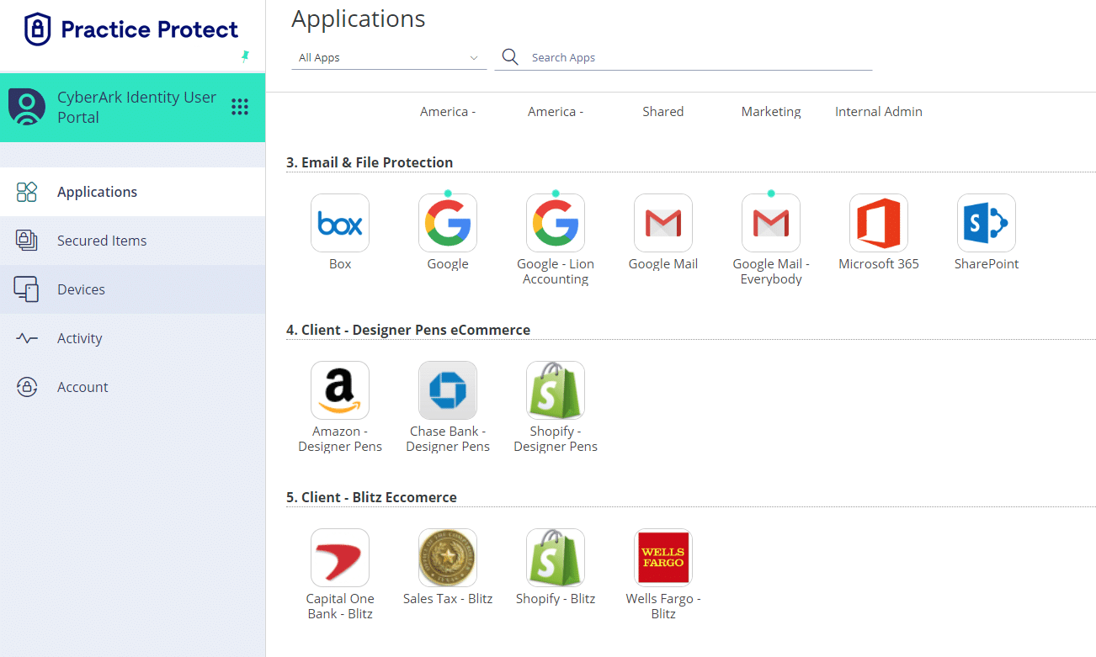Click the Devices sidebar icon
The height and width of the screenshot is (657, 1096).
click(x=27, y=289)
